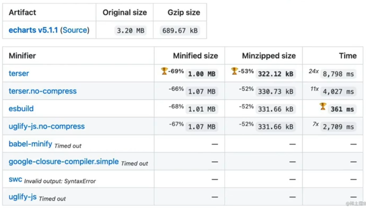Click the 3.20 MB original size value
The height and width of the screenshot is (209, 366).
point(130,31)
